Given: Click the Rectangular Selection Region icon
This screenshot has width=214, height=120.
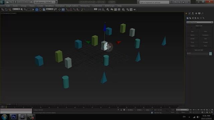Looking at the screenshot, I should pyautogui.click(x=29, y=10).
